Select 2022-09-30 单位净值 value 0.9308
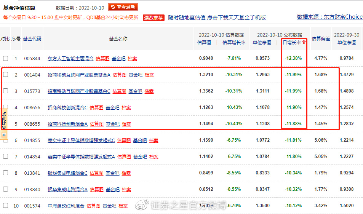 point(347,189)
